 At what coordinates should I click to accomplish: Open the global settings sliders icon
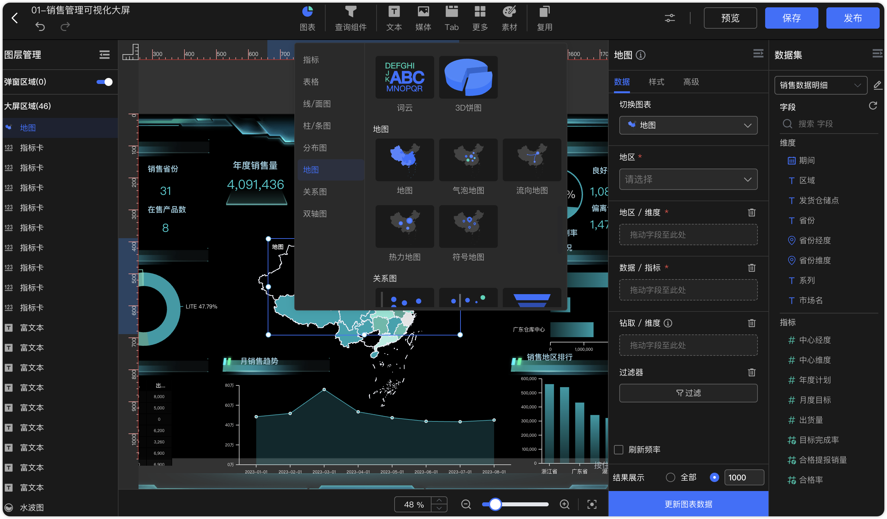670,18
